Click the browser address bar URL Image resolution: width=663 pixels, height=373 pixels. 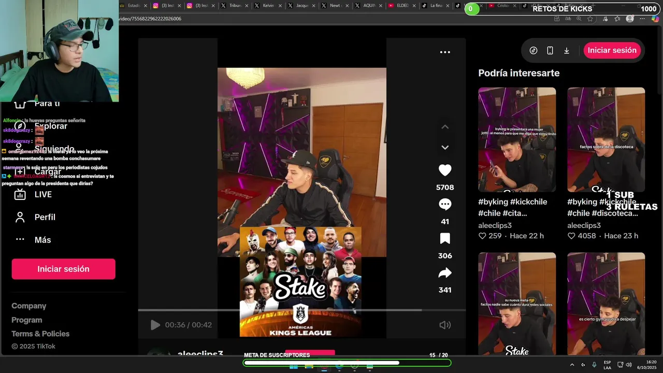[150, 19]
